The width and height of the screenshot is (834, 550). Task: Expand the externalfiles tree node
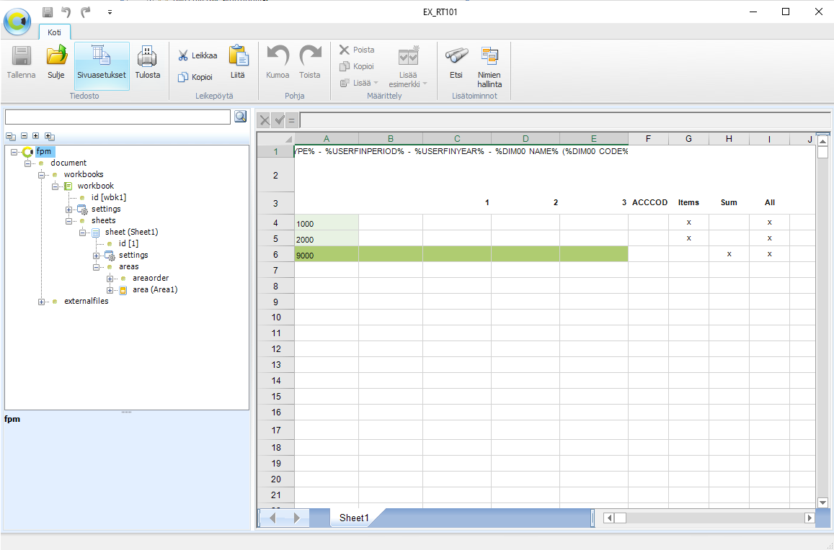42,302
